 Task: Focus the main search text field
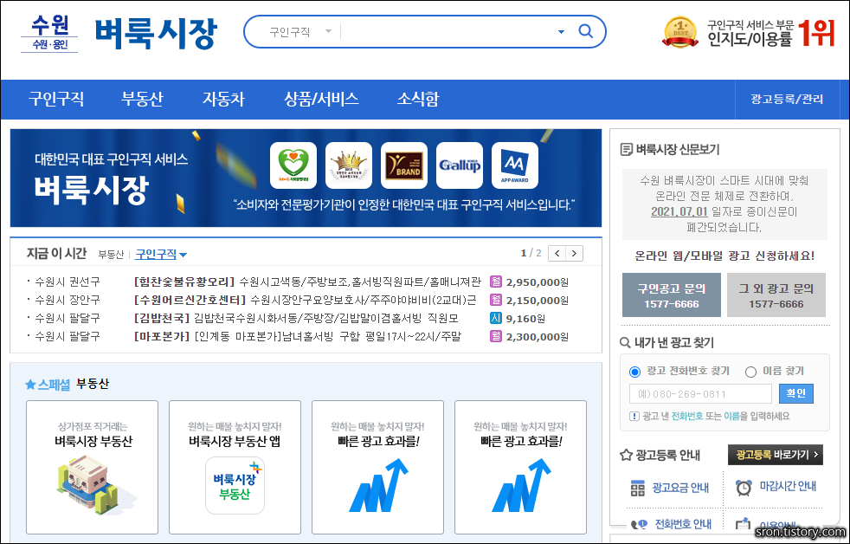pos(448,32)
